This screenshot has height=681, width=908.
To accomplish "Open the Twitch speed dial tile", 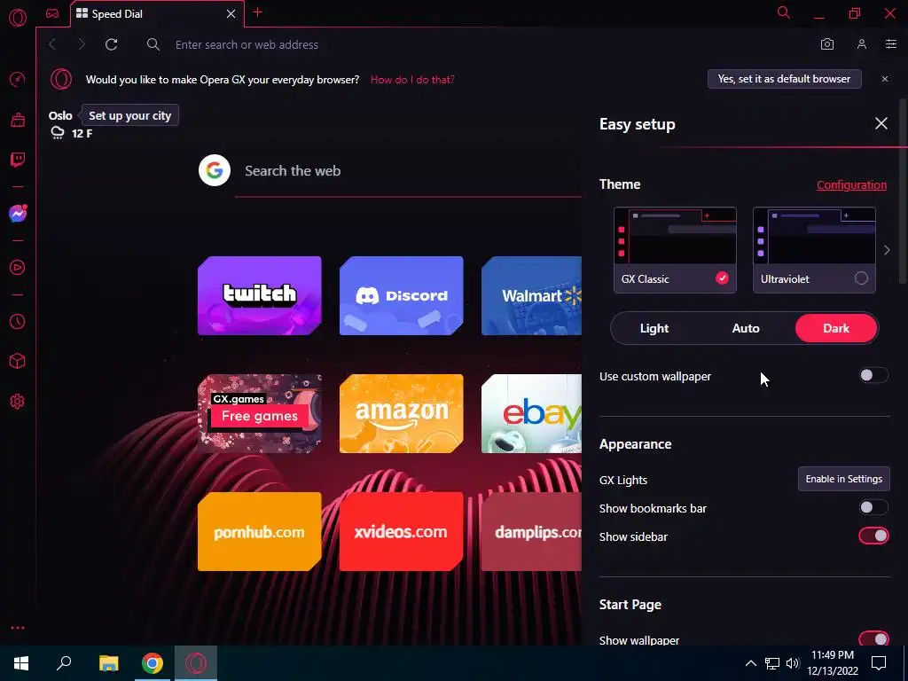I will [x=260, y=295].
